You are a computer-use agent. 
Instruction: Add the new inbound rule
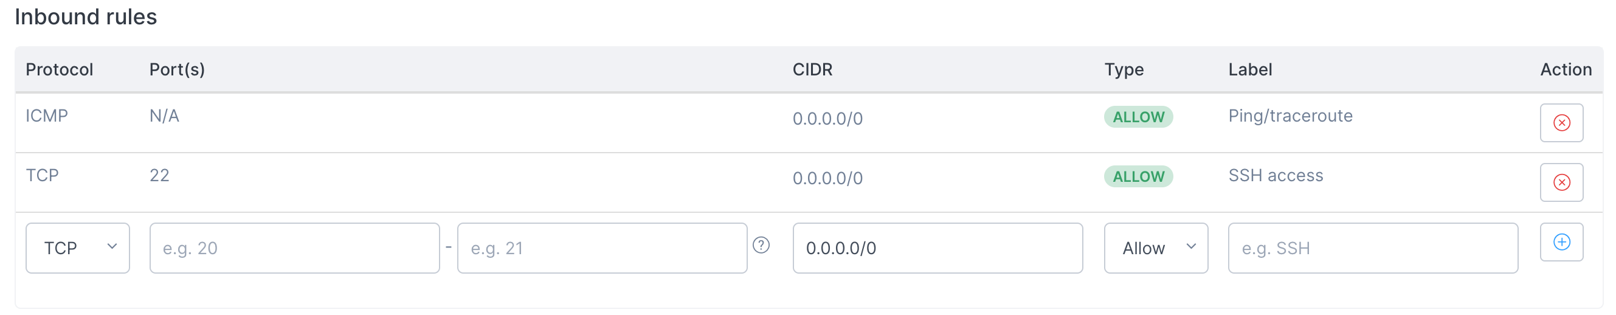[x=1561, y=242]
